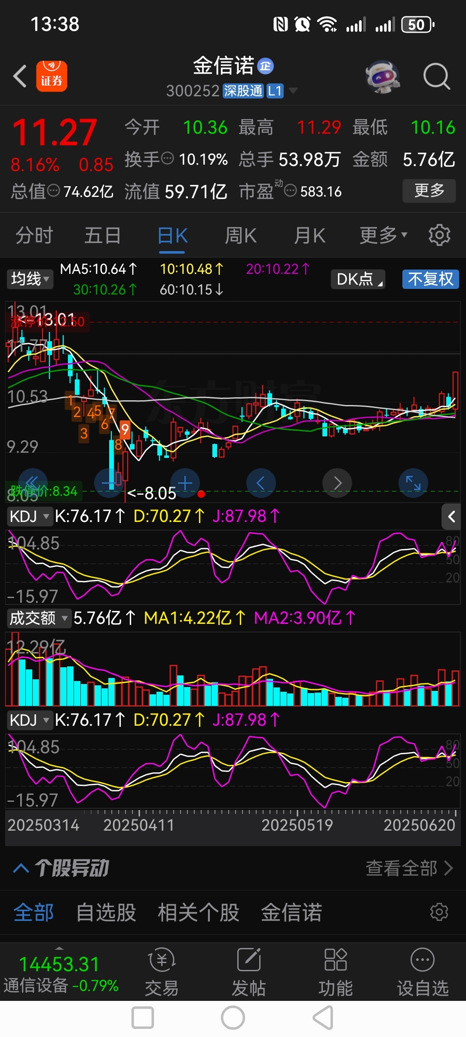This screenshot has height=1037, width=466.
Task: Open the 功能 functions icon
Action: coord(336,972)
